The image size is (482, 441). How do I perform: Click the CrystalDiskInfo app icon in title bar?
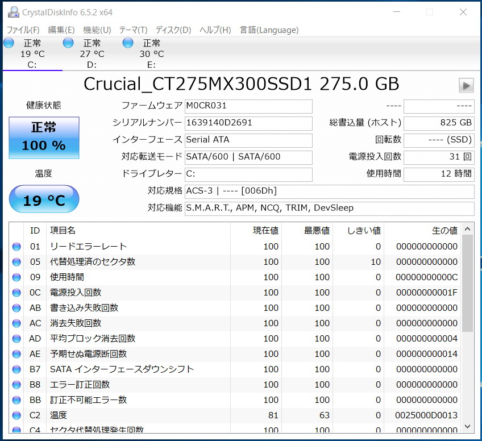coord(13,12)
